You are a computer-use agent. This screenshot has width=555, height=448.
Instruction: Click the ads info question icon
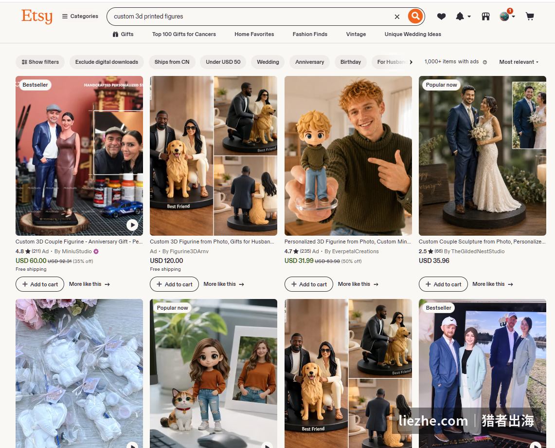coord(485,62)
